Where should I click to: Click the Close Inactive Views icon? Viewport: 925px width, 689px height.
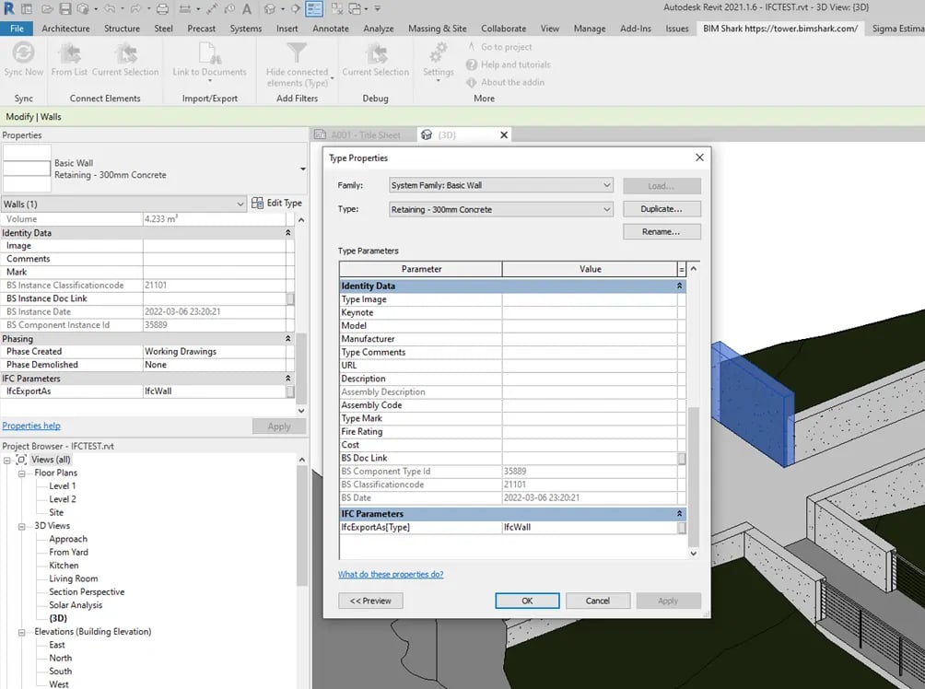point(337,9)
